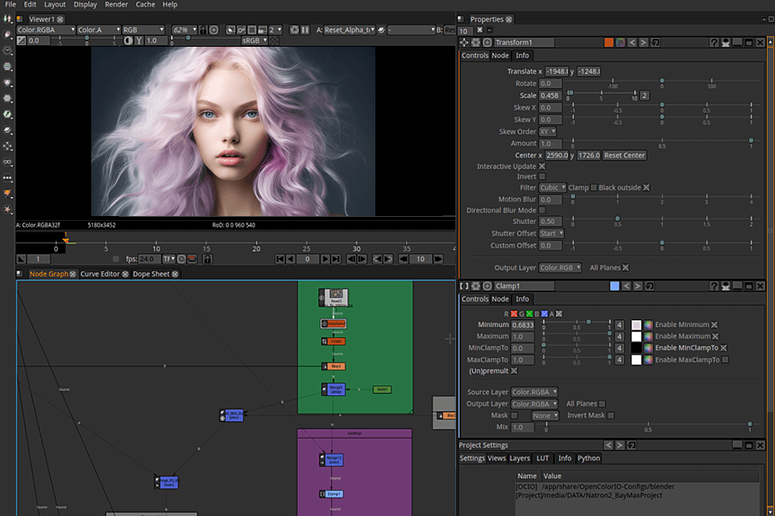The width and height of the screenshot is (775, 516).
Task: Click the viewer refresh render icon
Action: point(295,30)
